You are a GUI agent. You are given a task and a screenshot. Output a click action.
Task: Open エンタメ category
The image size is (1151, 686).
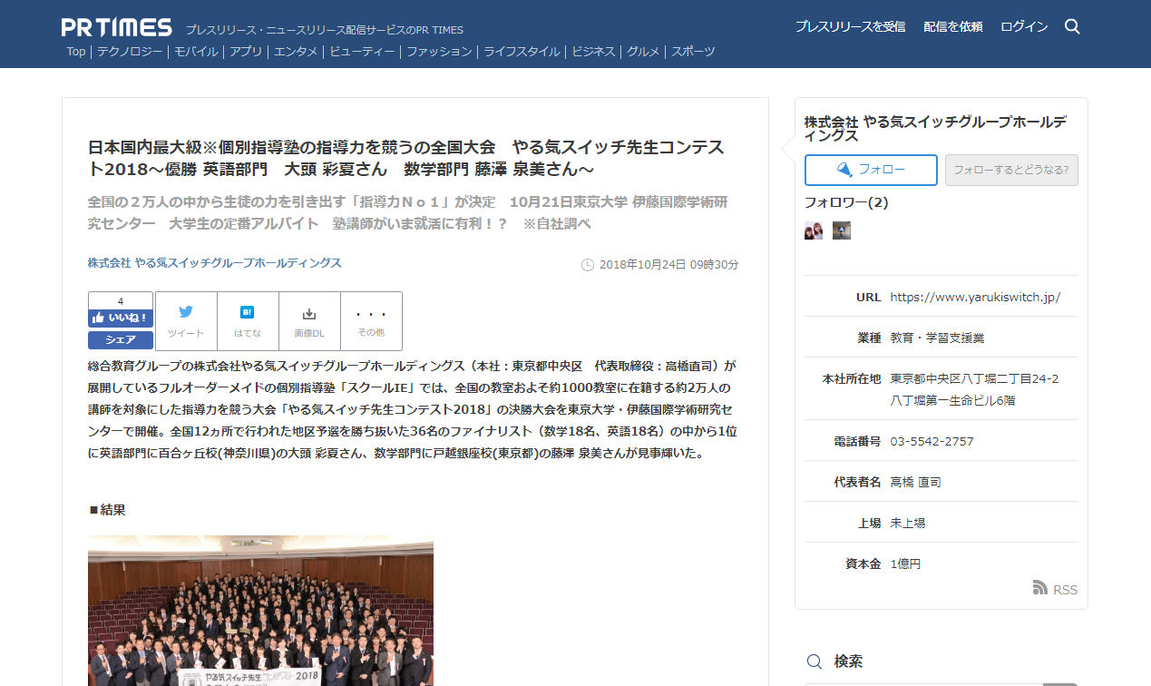tap(296, 52)
